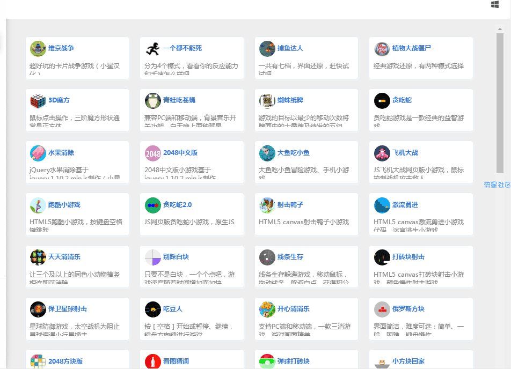Screen dimensions: 511x369
Task: Click the grey 线条生存 circle icon
Action: click(267, 257)
